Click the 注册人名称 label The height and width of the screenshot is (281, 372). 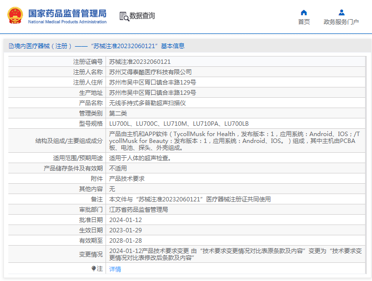click(x=88, y=72)
